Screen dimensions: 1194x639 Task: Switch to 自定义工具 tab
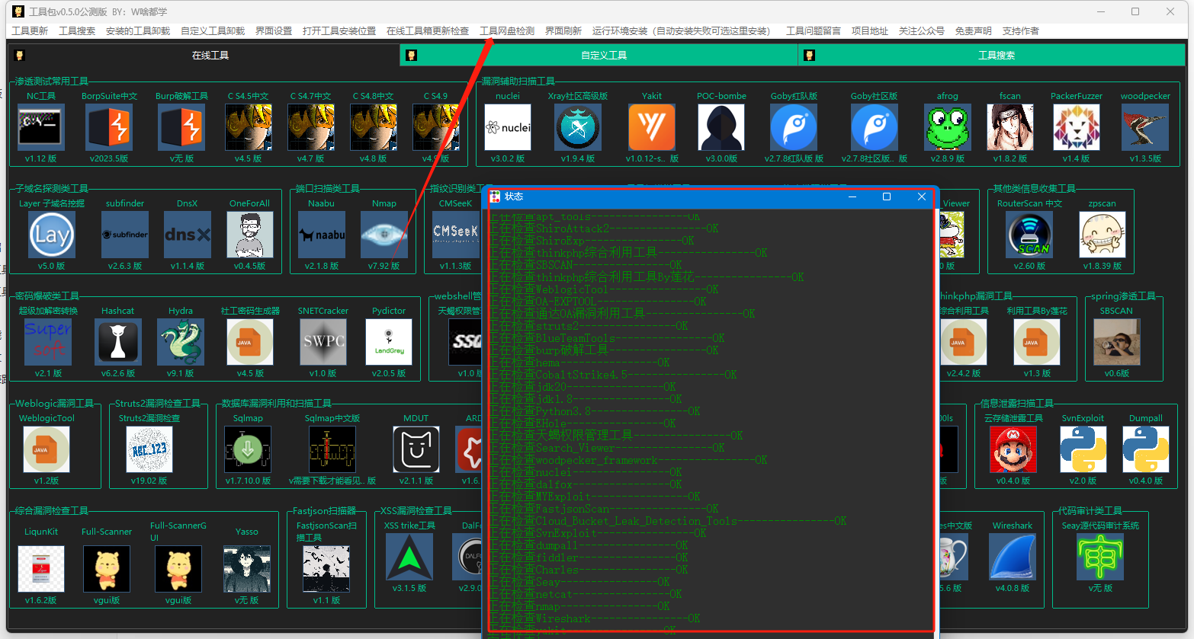(x=599, y=55)
